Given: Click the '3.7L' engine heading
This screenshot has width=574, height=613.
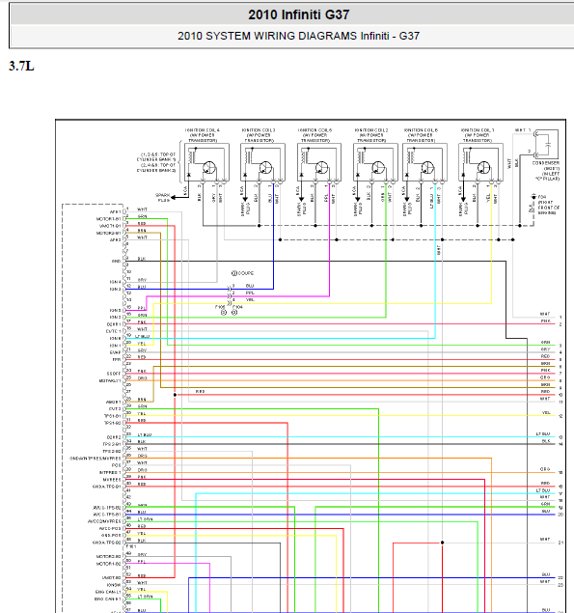Looking at the screenshot, I should pos(21,66).
